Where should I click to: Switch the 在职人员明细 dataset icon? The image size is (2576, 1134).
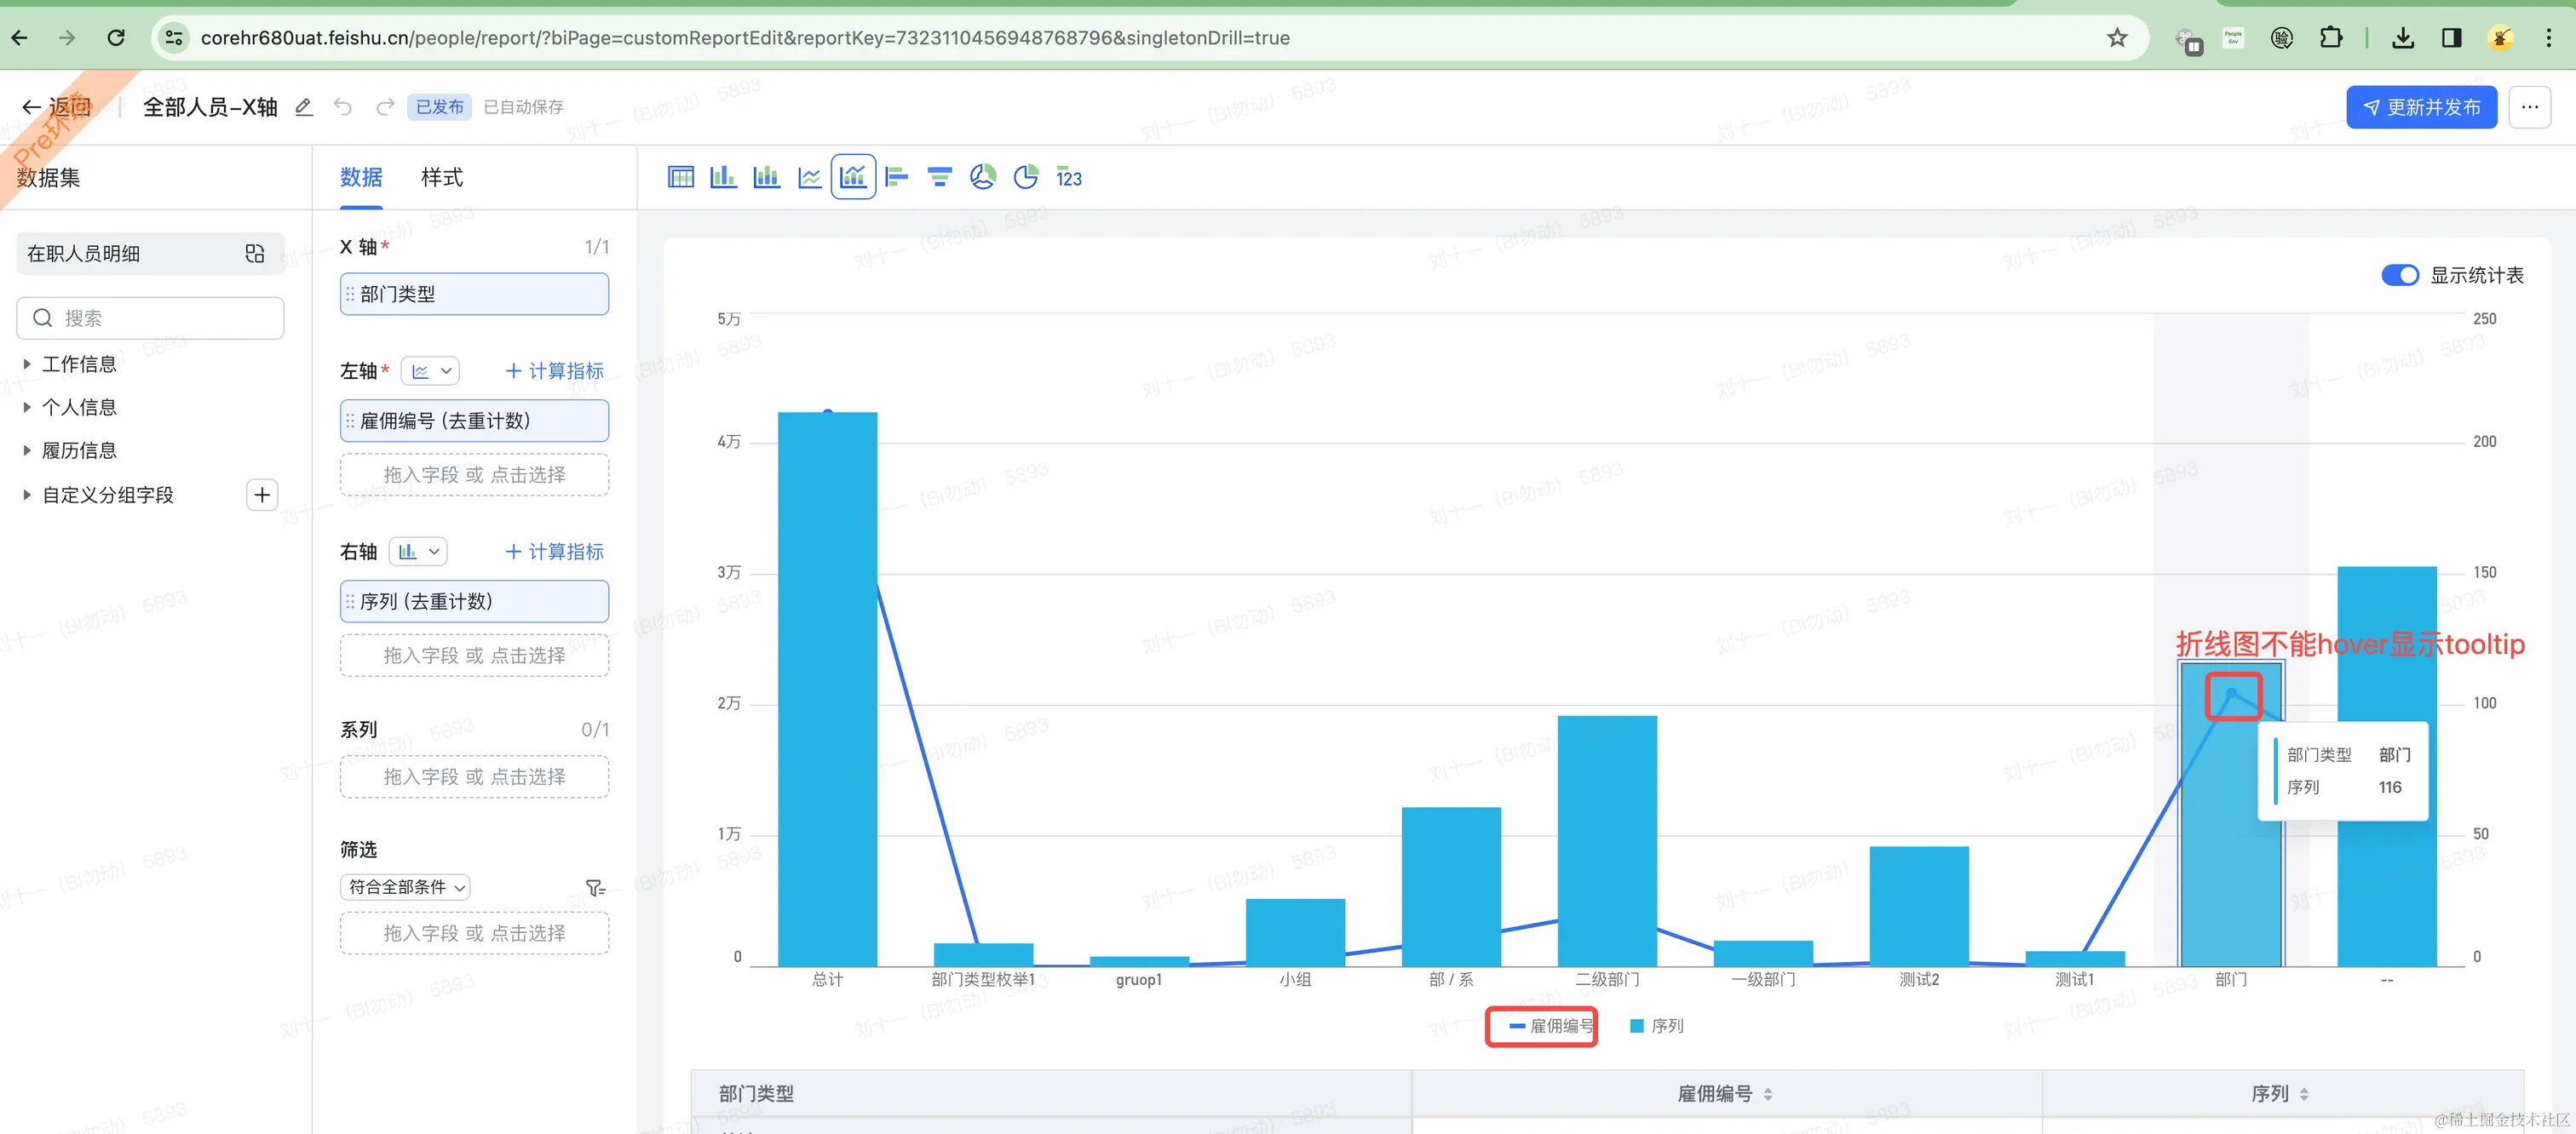click(x=255, y=254)
